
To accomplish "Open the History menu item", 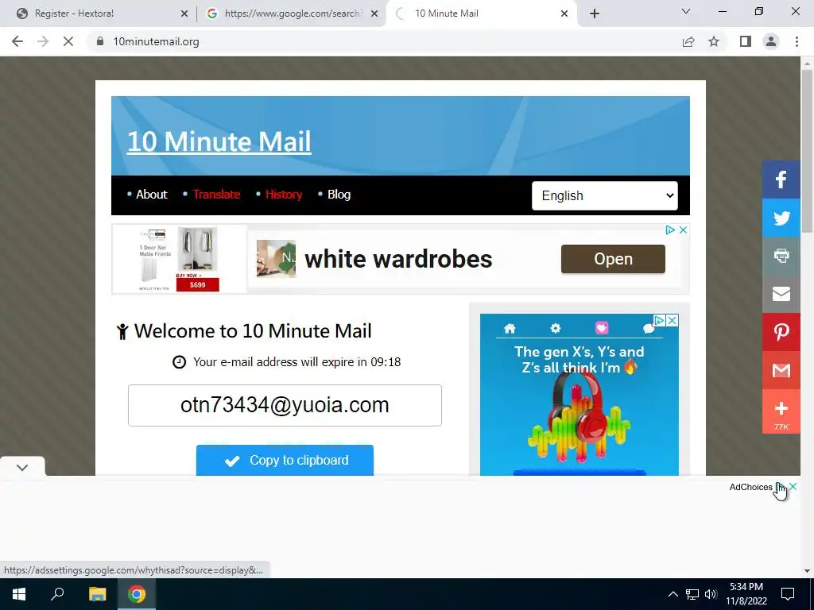I will point(284,195).
